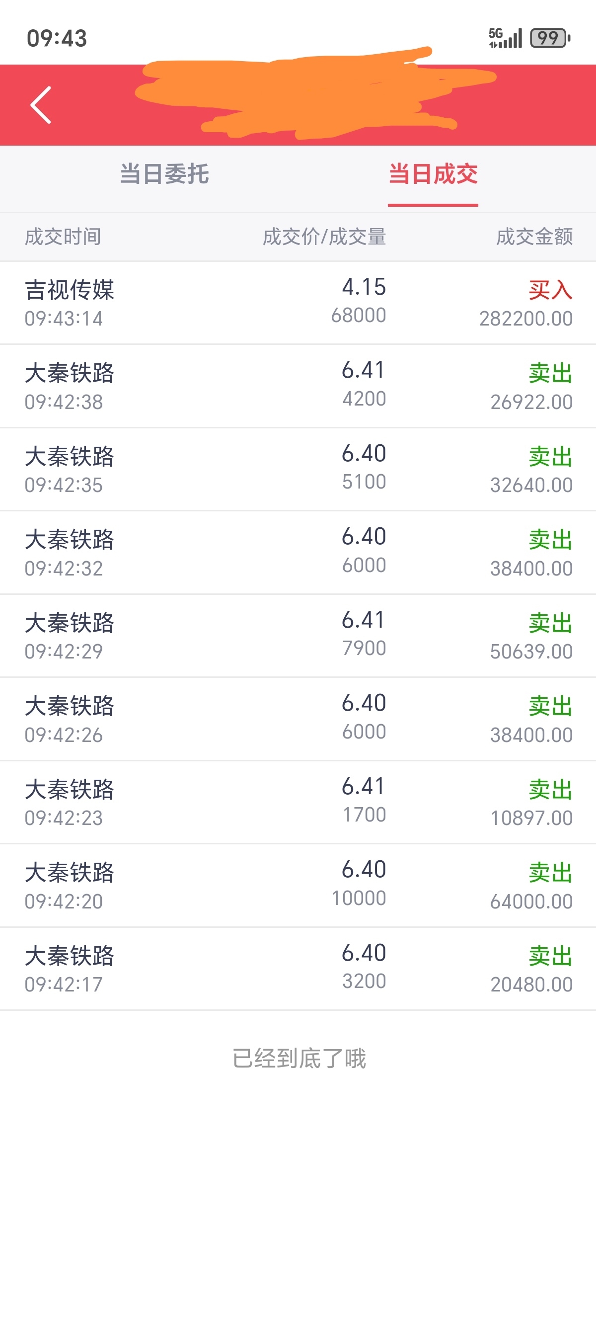Tap the 成交金额 column header

(534, 237)
